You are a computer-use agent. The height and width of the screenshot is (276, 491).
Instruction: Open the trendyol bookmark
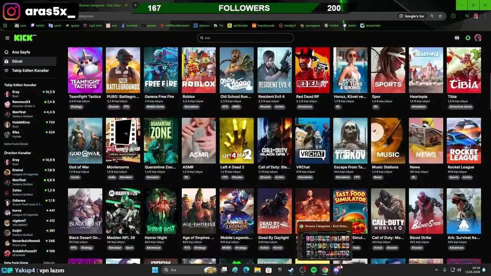287,26
